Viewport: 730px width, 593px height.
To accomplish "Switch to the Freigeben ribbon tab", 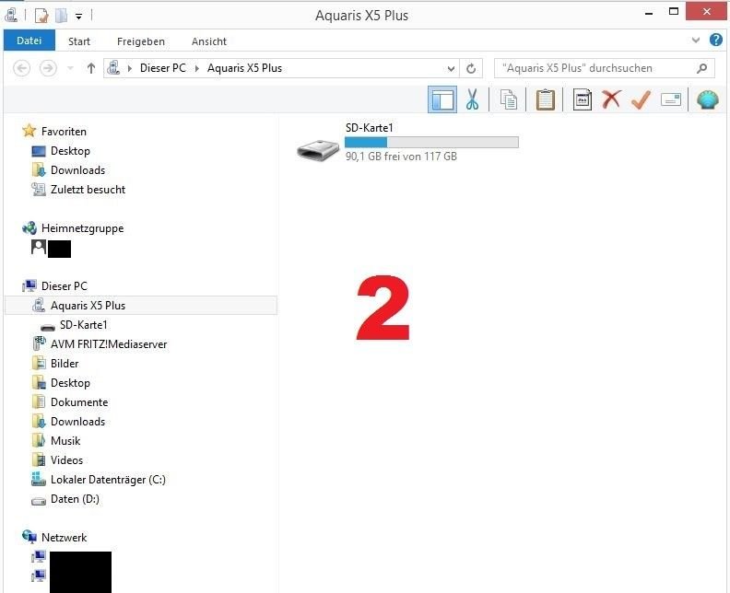I will (141, 41).
